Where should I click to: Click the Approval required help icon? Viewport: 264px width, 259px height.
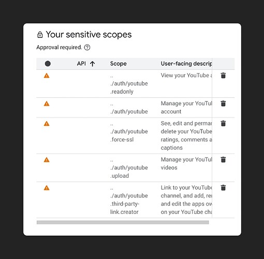click(87, 47)
